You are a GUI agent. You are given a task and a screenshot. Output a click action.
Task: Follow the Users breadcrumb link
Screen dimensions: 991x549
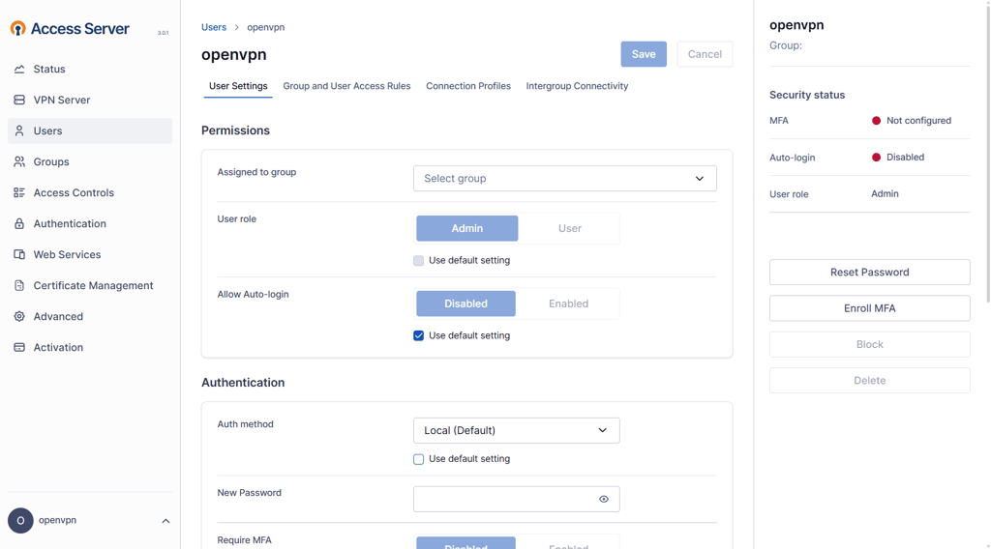pyautogui.click(x=214, y=27)
